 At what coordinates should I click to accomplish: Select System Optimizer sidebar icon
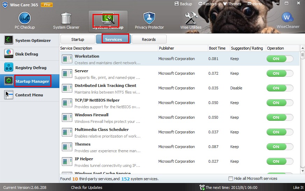tap(9, 40)
